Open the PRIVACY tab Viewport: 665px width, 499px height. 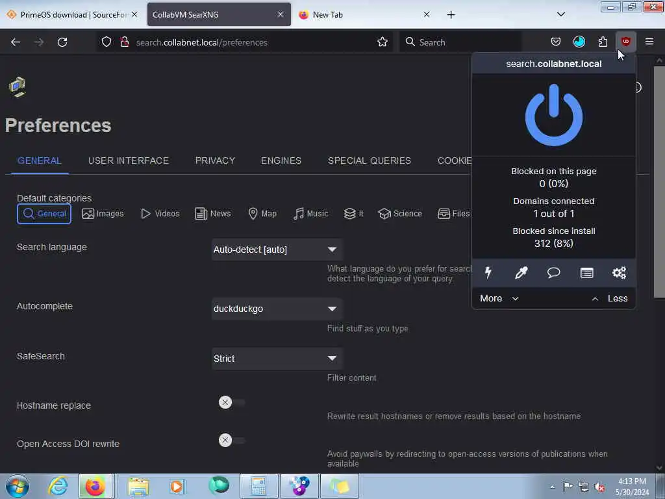pyautogui.click(x=215, y=160)
